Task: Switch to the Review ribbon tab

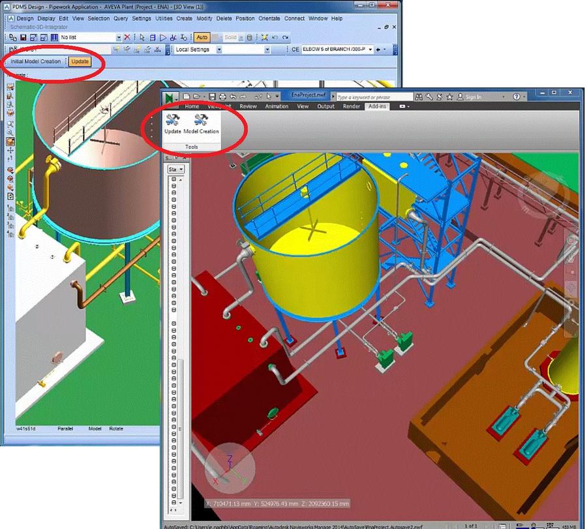Action: tap(248, 106)
